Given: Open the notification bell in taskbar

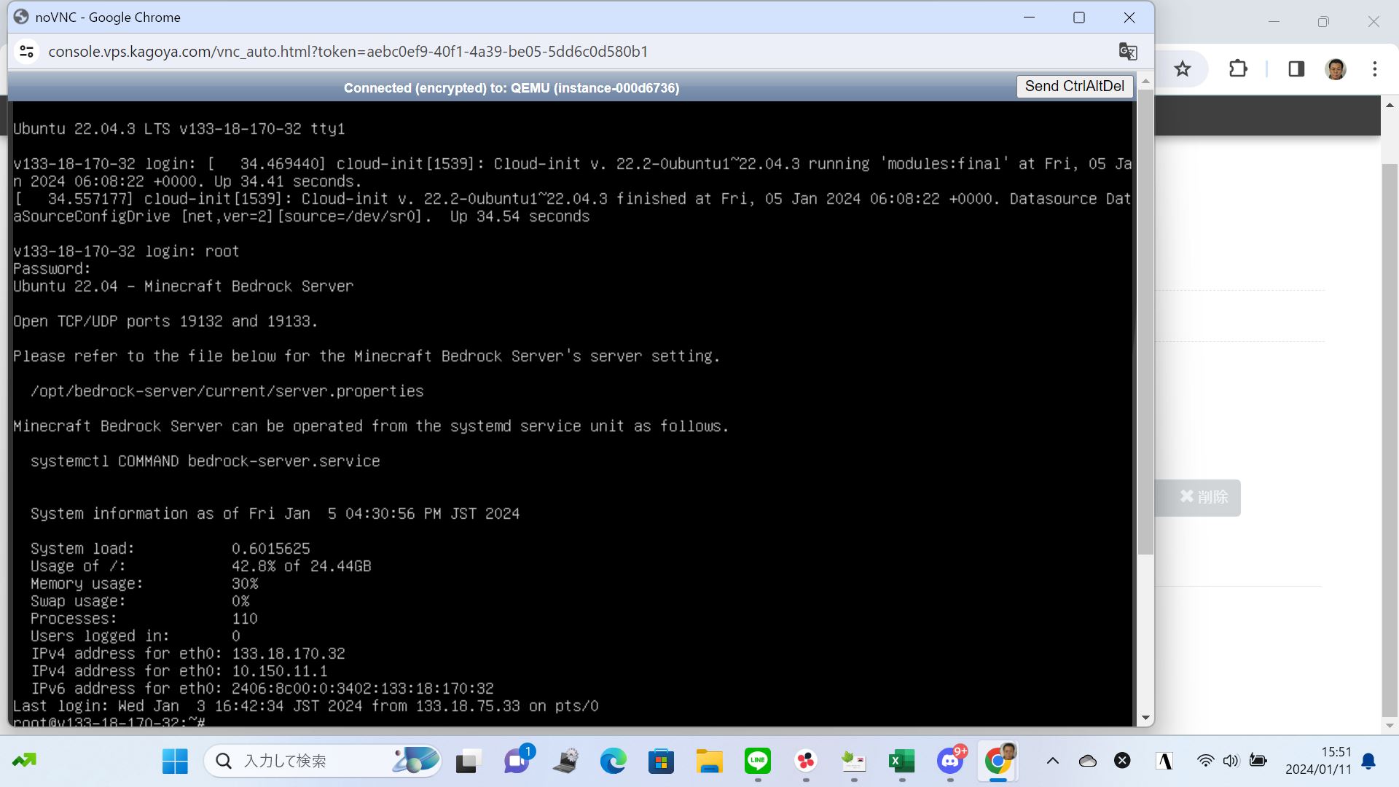Looking at the screenshot, I should [1368, 761].
